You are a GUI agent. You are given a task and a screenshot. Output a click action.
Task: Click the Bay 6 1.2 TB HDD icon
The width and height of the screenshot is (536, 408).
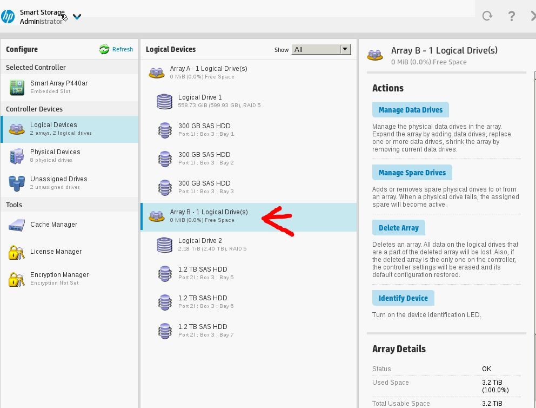tap(165, 302)
